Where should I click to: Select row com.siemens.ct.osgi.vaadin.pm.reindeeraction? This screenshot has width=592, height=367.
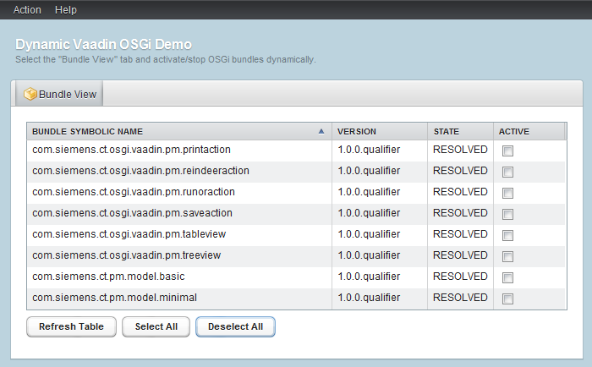coord(296,172)
